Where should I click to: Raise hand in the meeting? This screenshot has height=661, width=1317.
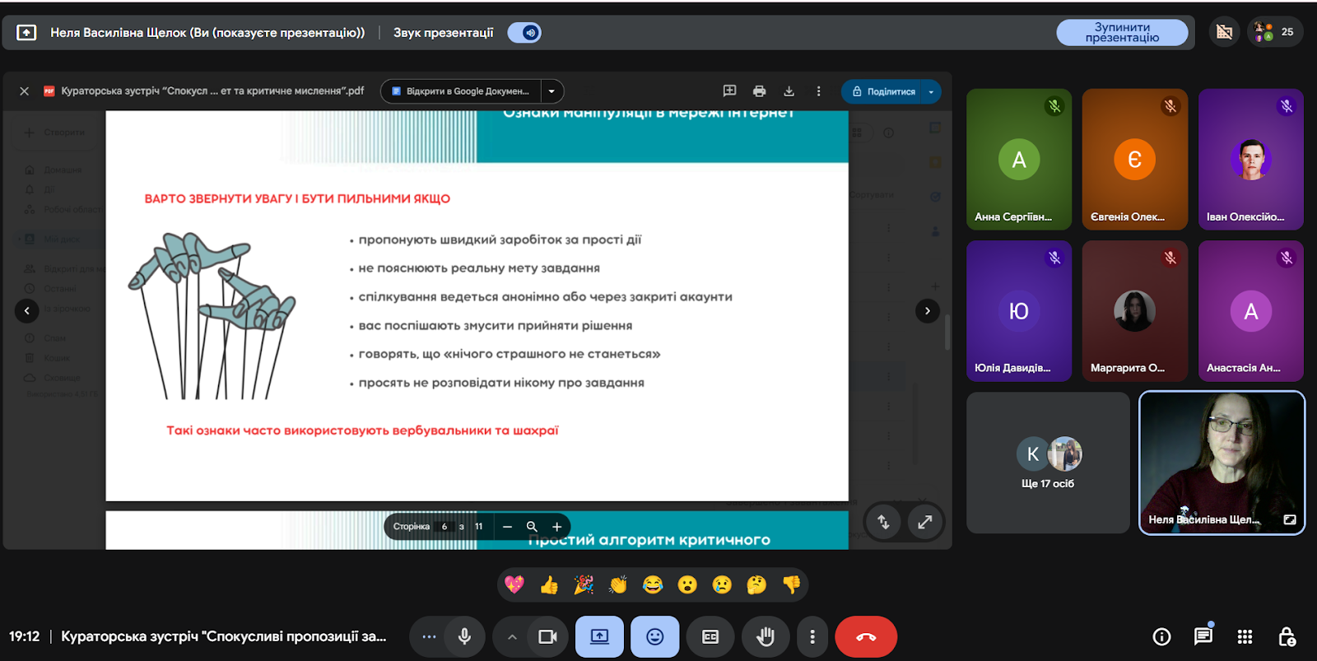click(766, 636)
